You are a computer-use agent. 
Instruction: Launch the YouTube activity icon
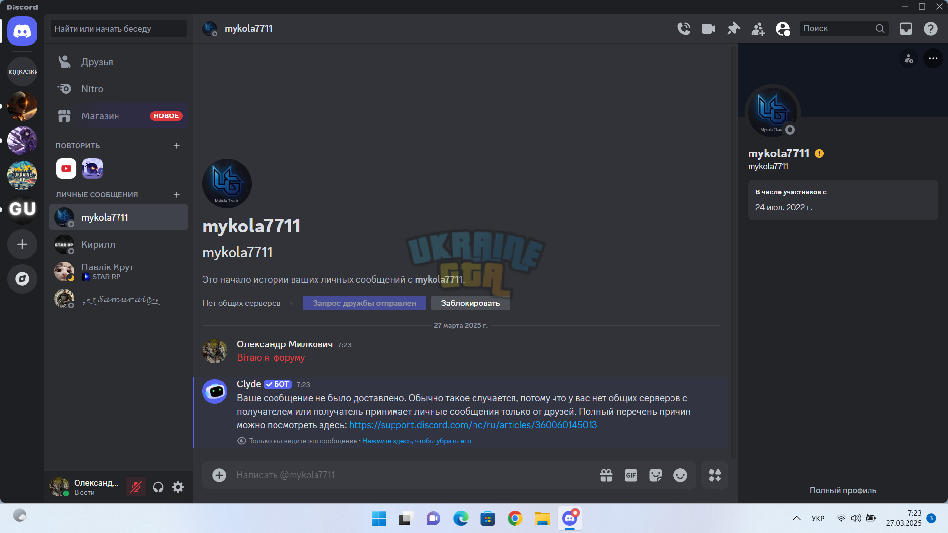coord(66,169)
